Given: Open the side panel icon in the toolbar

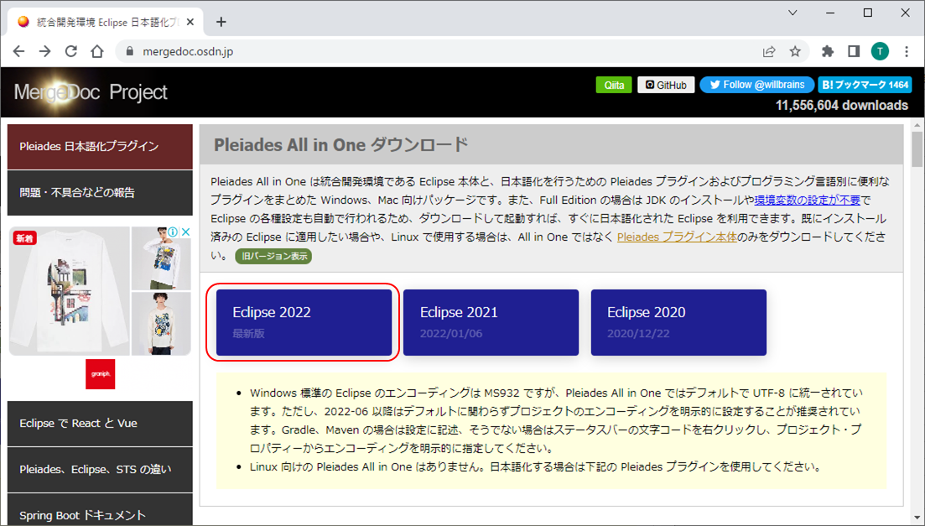Looking at the screenshot, I should (x=853, y=50).
